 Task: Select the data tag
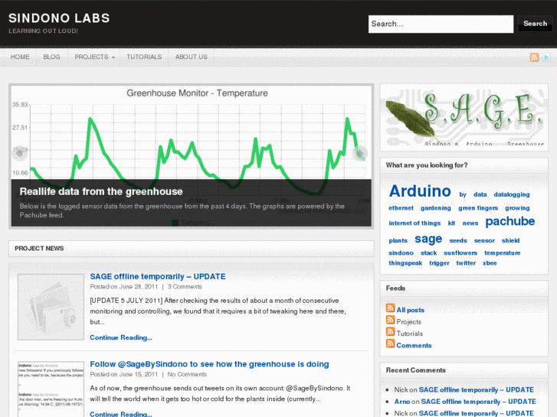point(480,194)
